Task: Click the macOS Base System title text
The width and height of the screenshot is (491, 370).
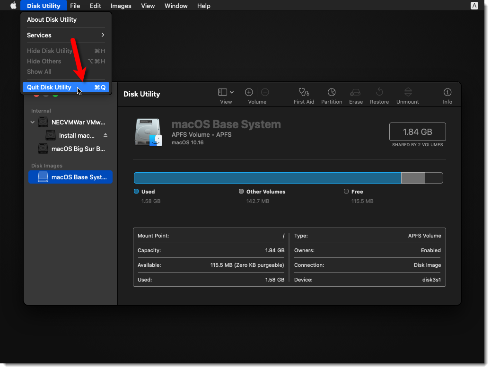Action: coord(226,124)
